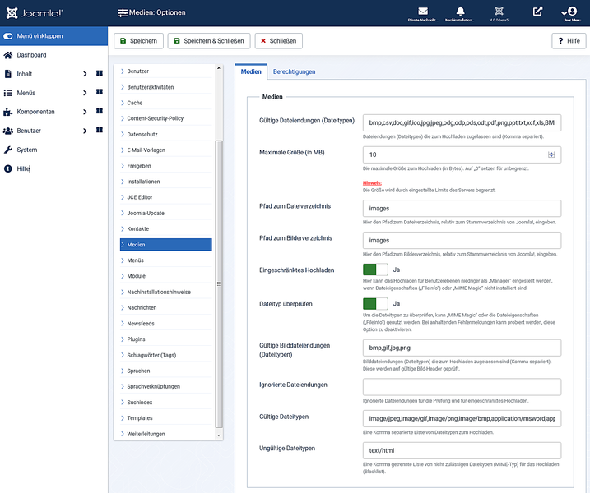The width and height of the screenshot is (590, 493).
Task: Expand the Menüs submenu arrow
Action: pyautogui.click(x=85, y=93)
